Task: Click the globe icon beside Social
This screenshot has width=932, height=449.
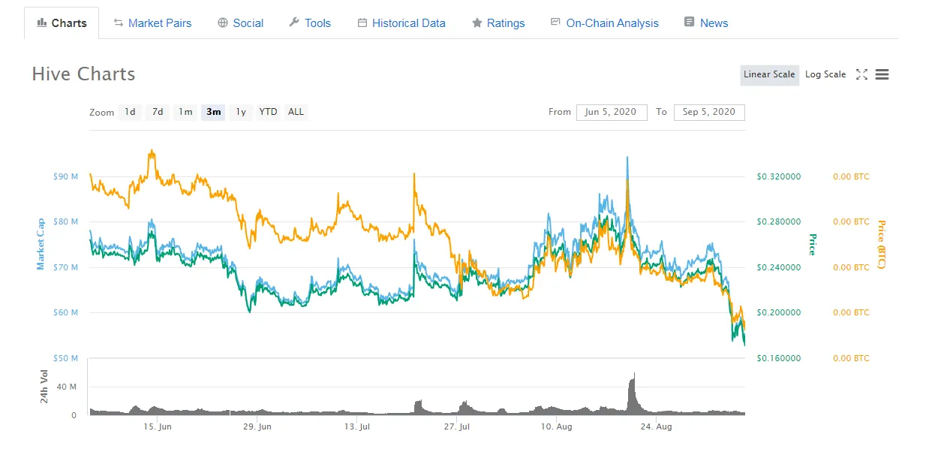Action: [x=223, y=23]
